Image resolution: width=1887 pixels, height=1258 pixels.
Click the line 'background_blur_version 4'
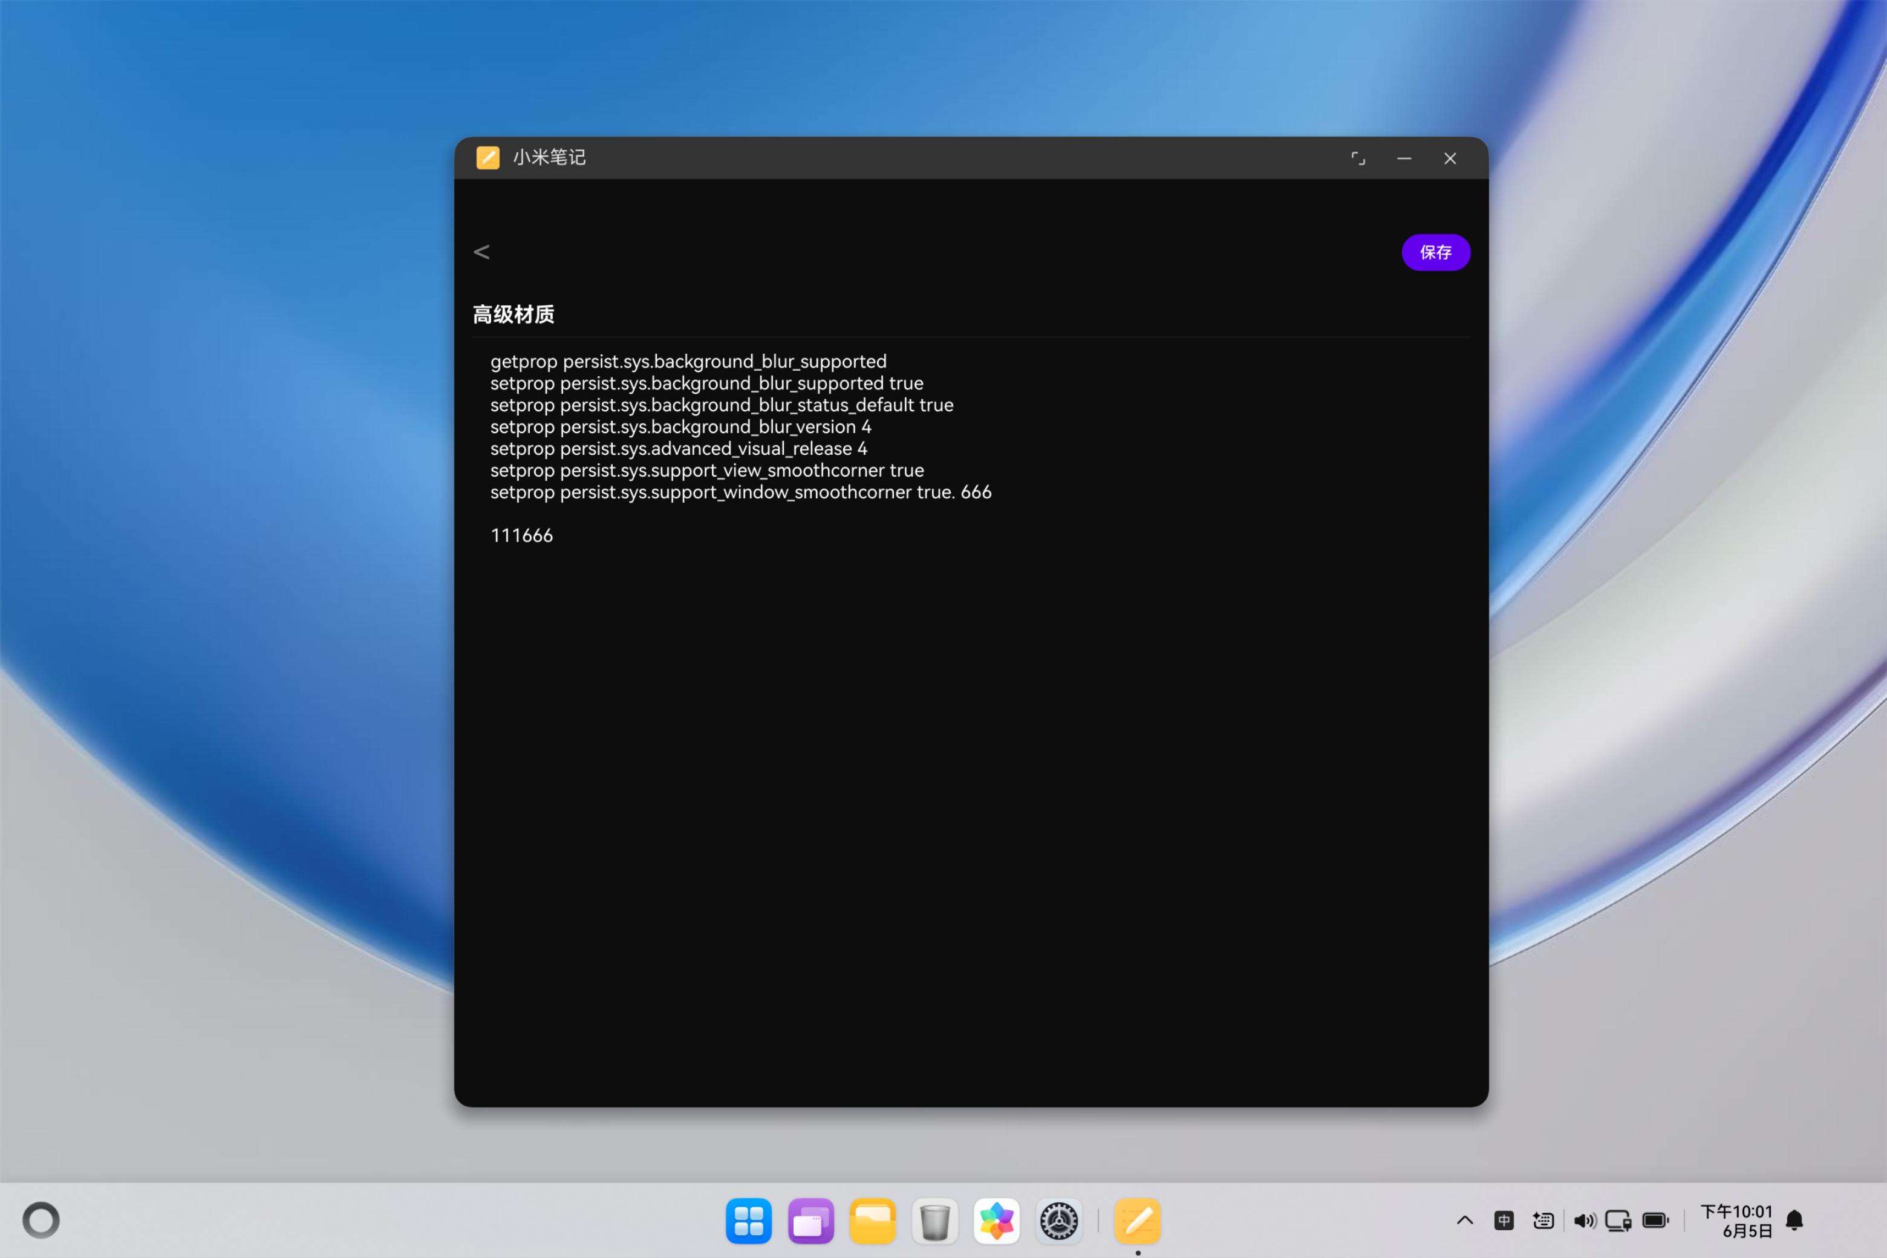click(x=680, y=426)
